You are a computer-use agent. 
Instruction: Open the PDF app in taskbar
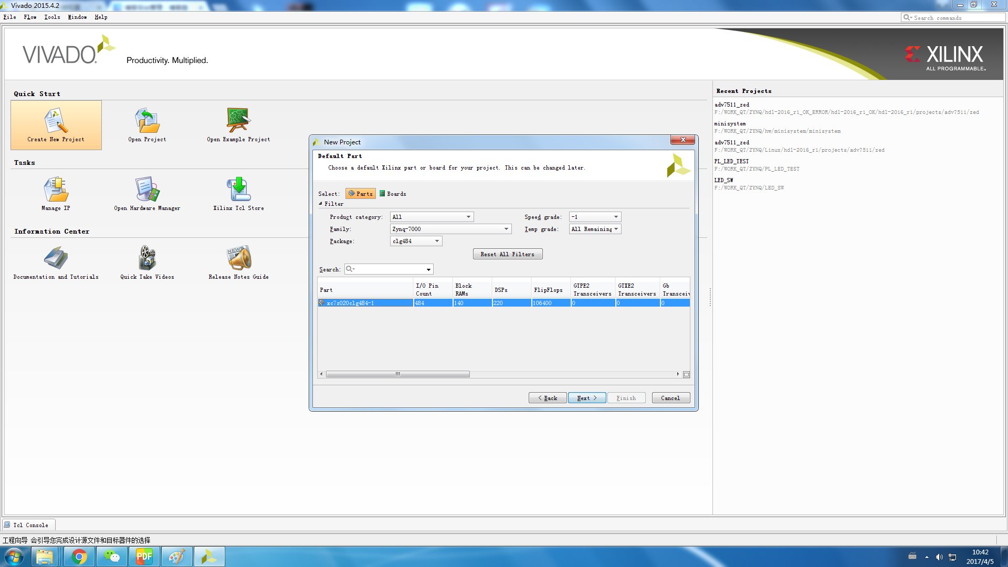coord(144,556)
